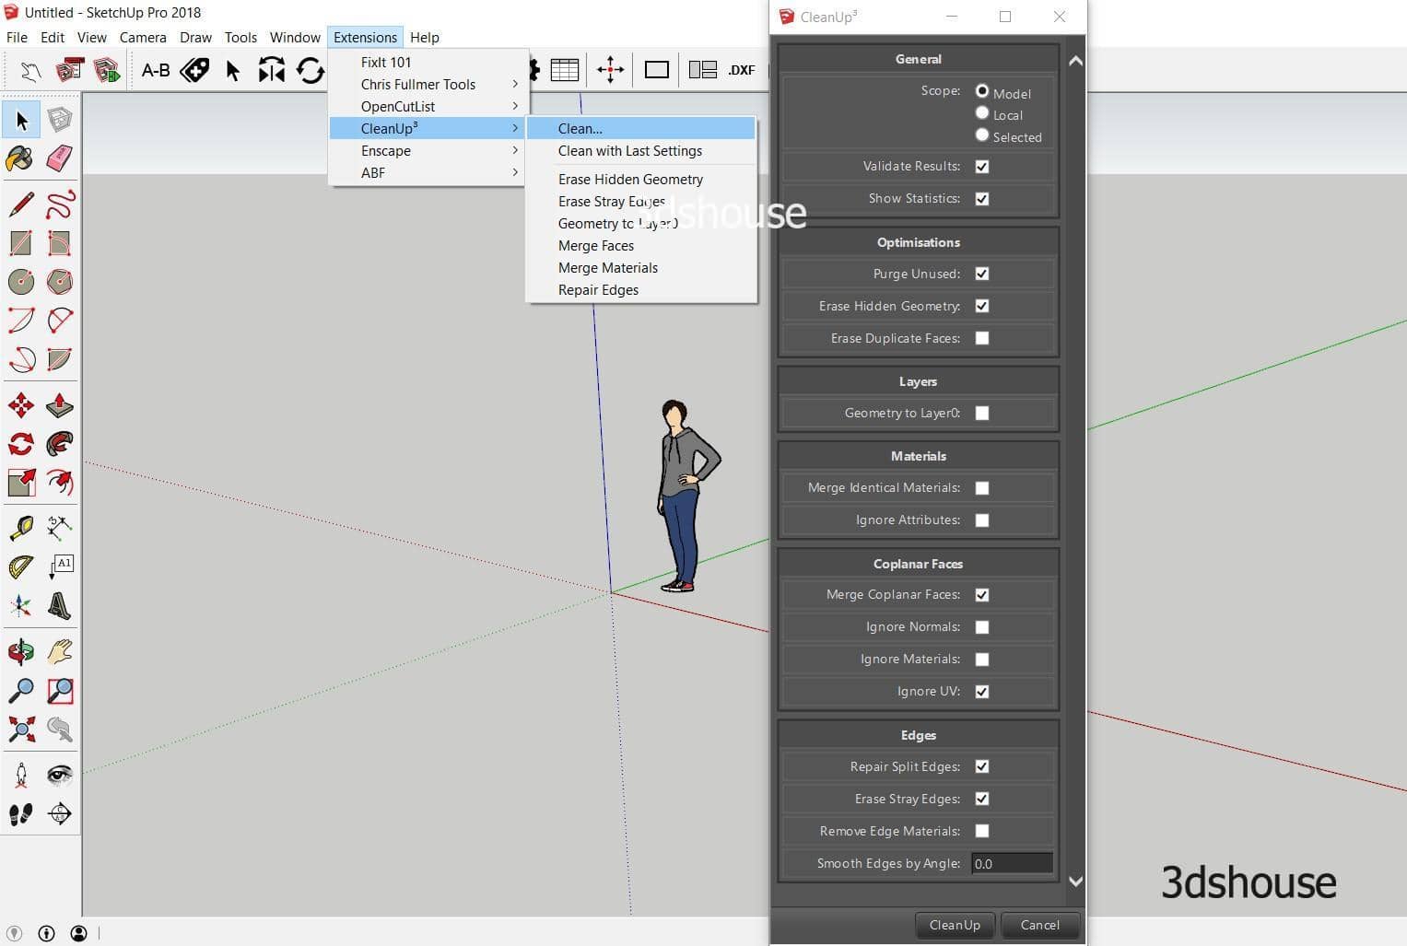The height and width of the screenshot is (946, 1407).
Task: Click the Zoom Extents tool
Action: click(x=20, y=730)
